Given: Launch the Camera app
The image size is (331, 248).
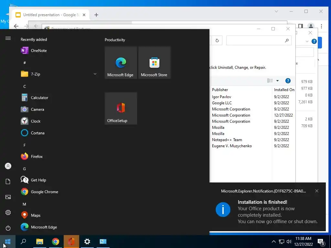Looking at the screenshot, I should 33,109.
